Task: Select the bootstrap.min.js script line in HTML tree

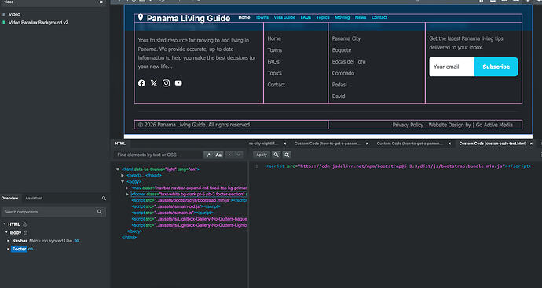Action: coord(189,201)
